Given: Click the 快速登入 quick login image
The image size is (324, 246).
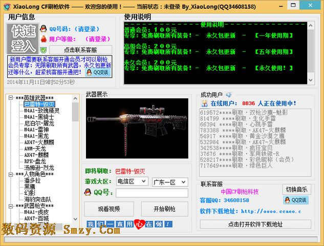Looking at the screenshot, I should (23, 38).
